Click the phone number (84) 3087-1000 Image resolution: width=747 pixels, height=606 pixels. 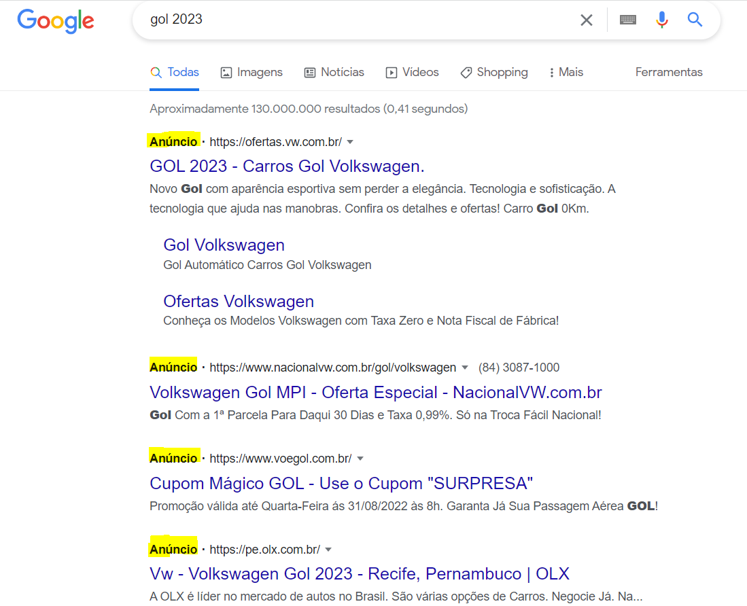tap(519, 368)
